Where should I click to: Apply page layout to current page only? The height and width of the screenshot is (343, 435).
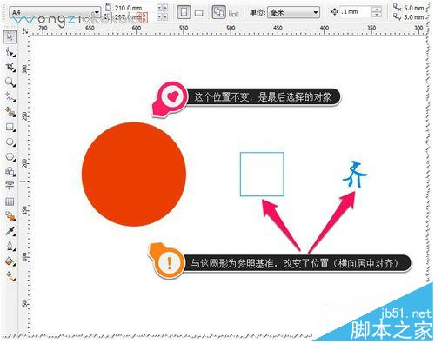pos(234,13)
